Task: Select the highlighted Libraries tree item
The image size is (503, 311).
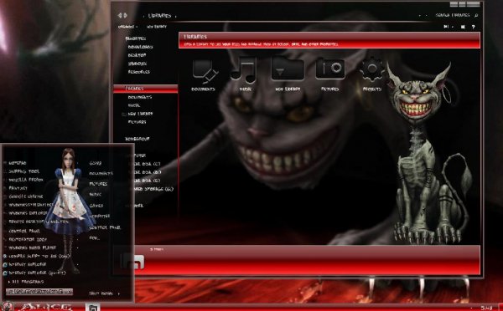Action: [x=146, y=89]
